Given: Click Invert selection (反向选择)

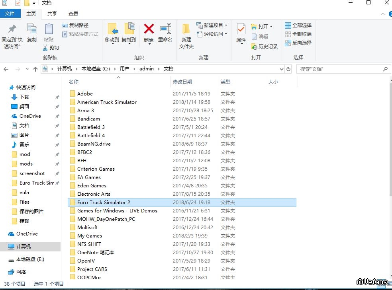Looking at the screenshot, I should coord(298,43).
